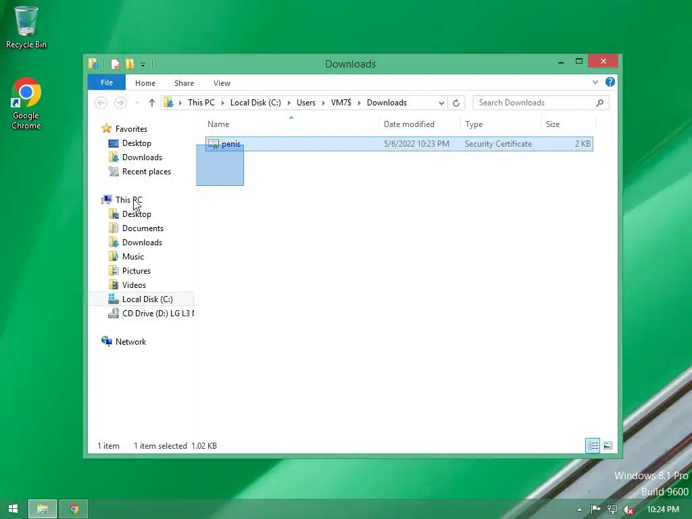Viewport: 692px width, 519px height.
Task: Switch to Large icons view in status bar
Action: (608, 446)
